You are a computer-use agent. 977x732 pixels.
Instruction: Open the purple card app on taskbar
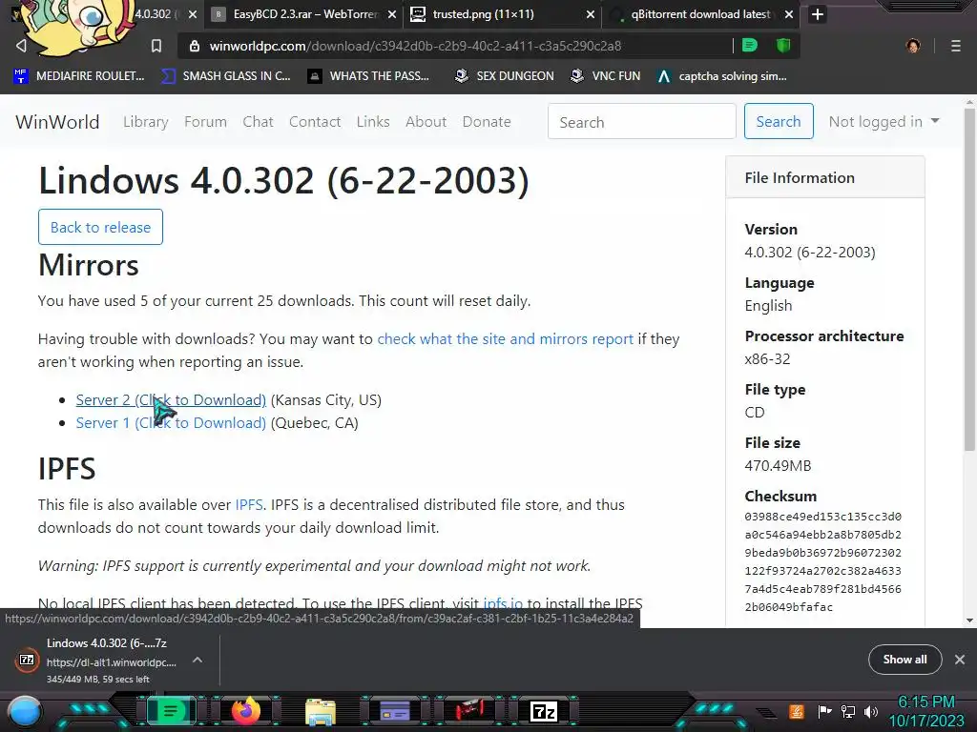(x=395, y=711)
